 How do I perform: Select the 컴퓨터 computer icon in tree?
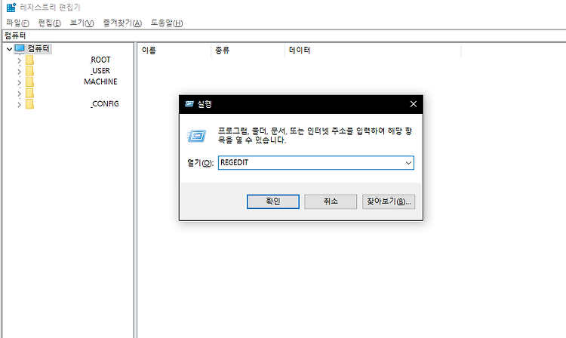[20, 49]
